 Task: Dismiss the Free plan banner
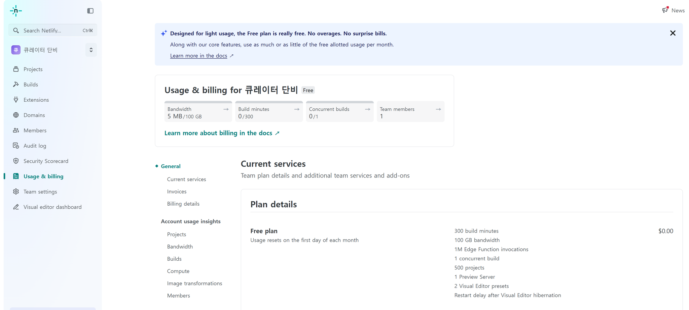click(673, 33)
